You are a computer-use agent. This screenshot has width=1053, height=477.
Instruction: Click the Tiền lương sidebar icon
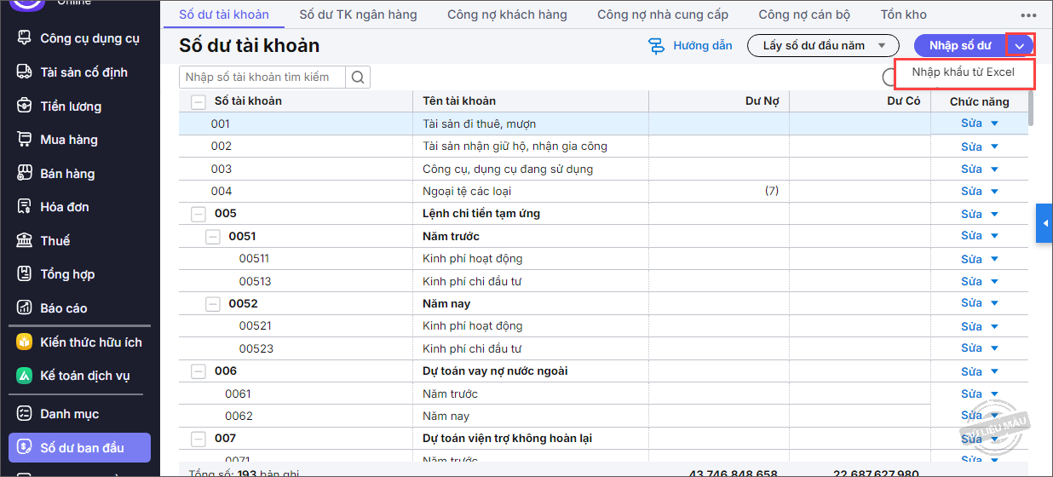(25, 106)
